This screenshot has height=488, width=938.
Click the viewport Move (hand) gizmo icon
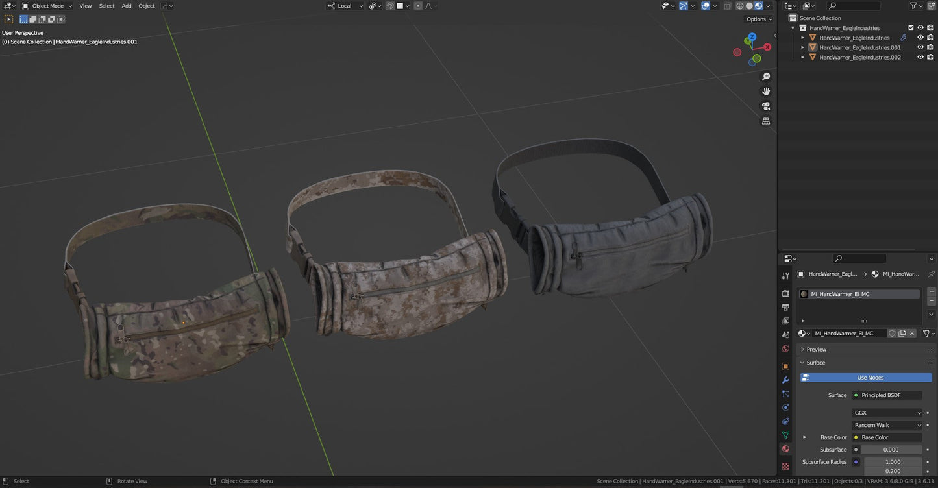coord(766,91)
